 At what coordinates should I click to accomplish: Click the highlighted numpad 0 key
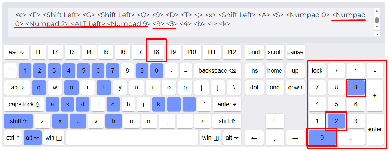point(322,138)
